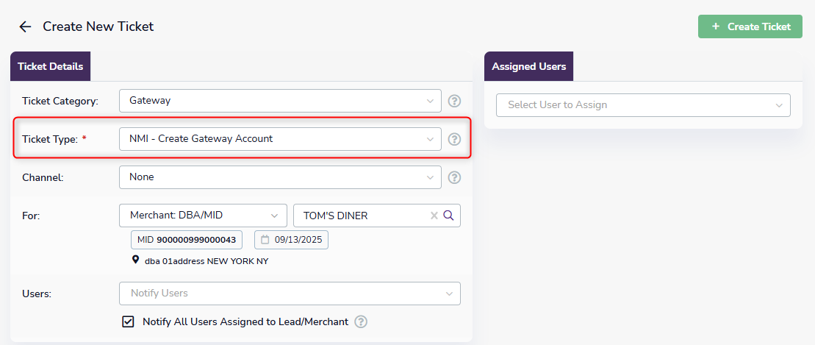815x345 pixels.
Task: Click calendar icon on 09/13/2025 date
Action: point(265,240)
